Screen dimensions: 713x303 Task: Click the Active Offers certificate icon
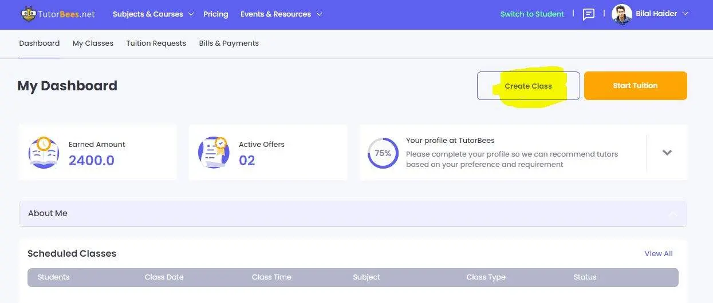tap(214, 153)
